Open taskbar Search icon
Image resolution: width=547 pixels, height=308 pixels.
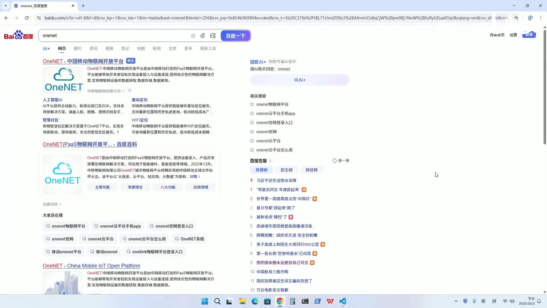[217, 301]
